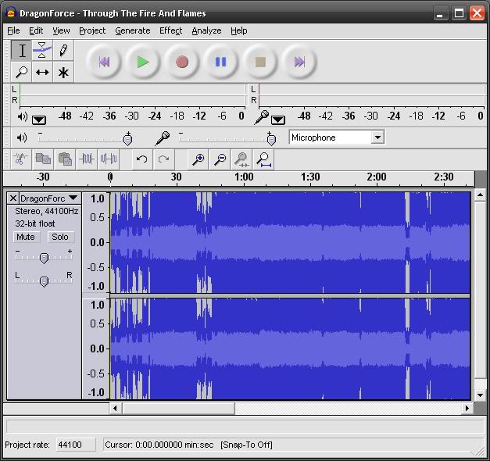Select the Multi-tool asterisk icon
Viewport: 490px width, 461px height.
coord(63,72)
